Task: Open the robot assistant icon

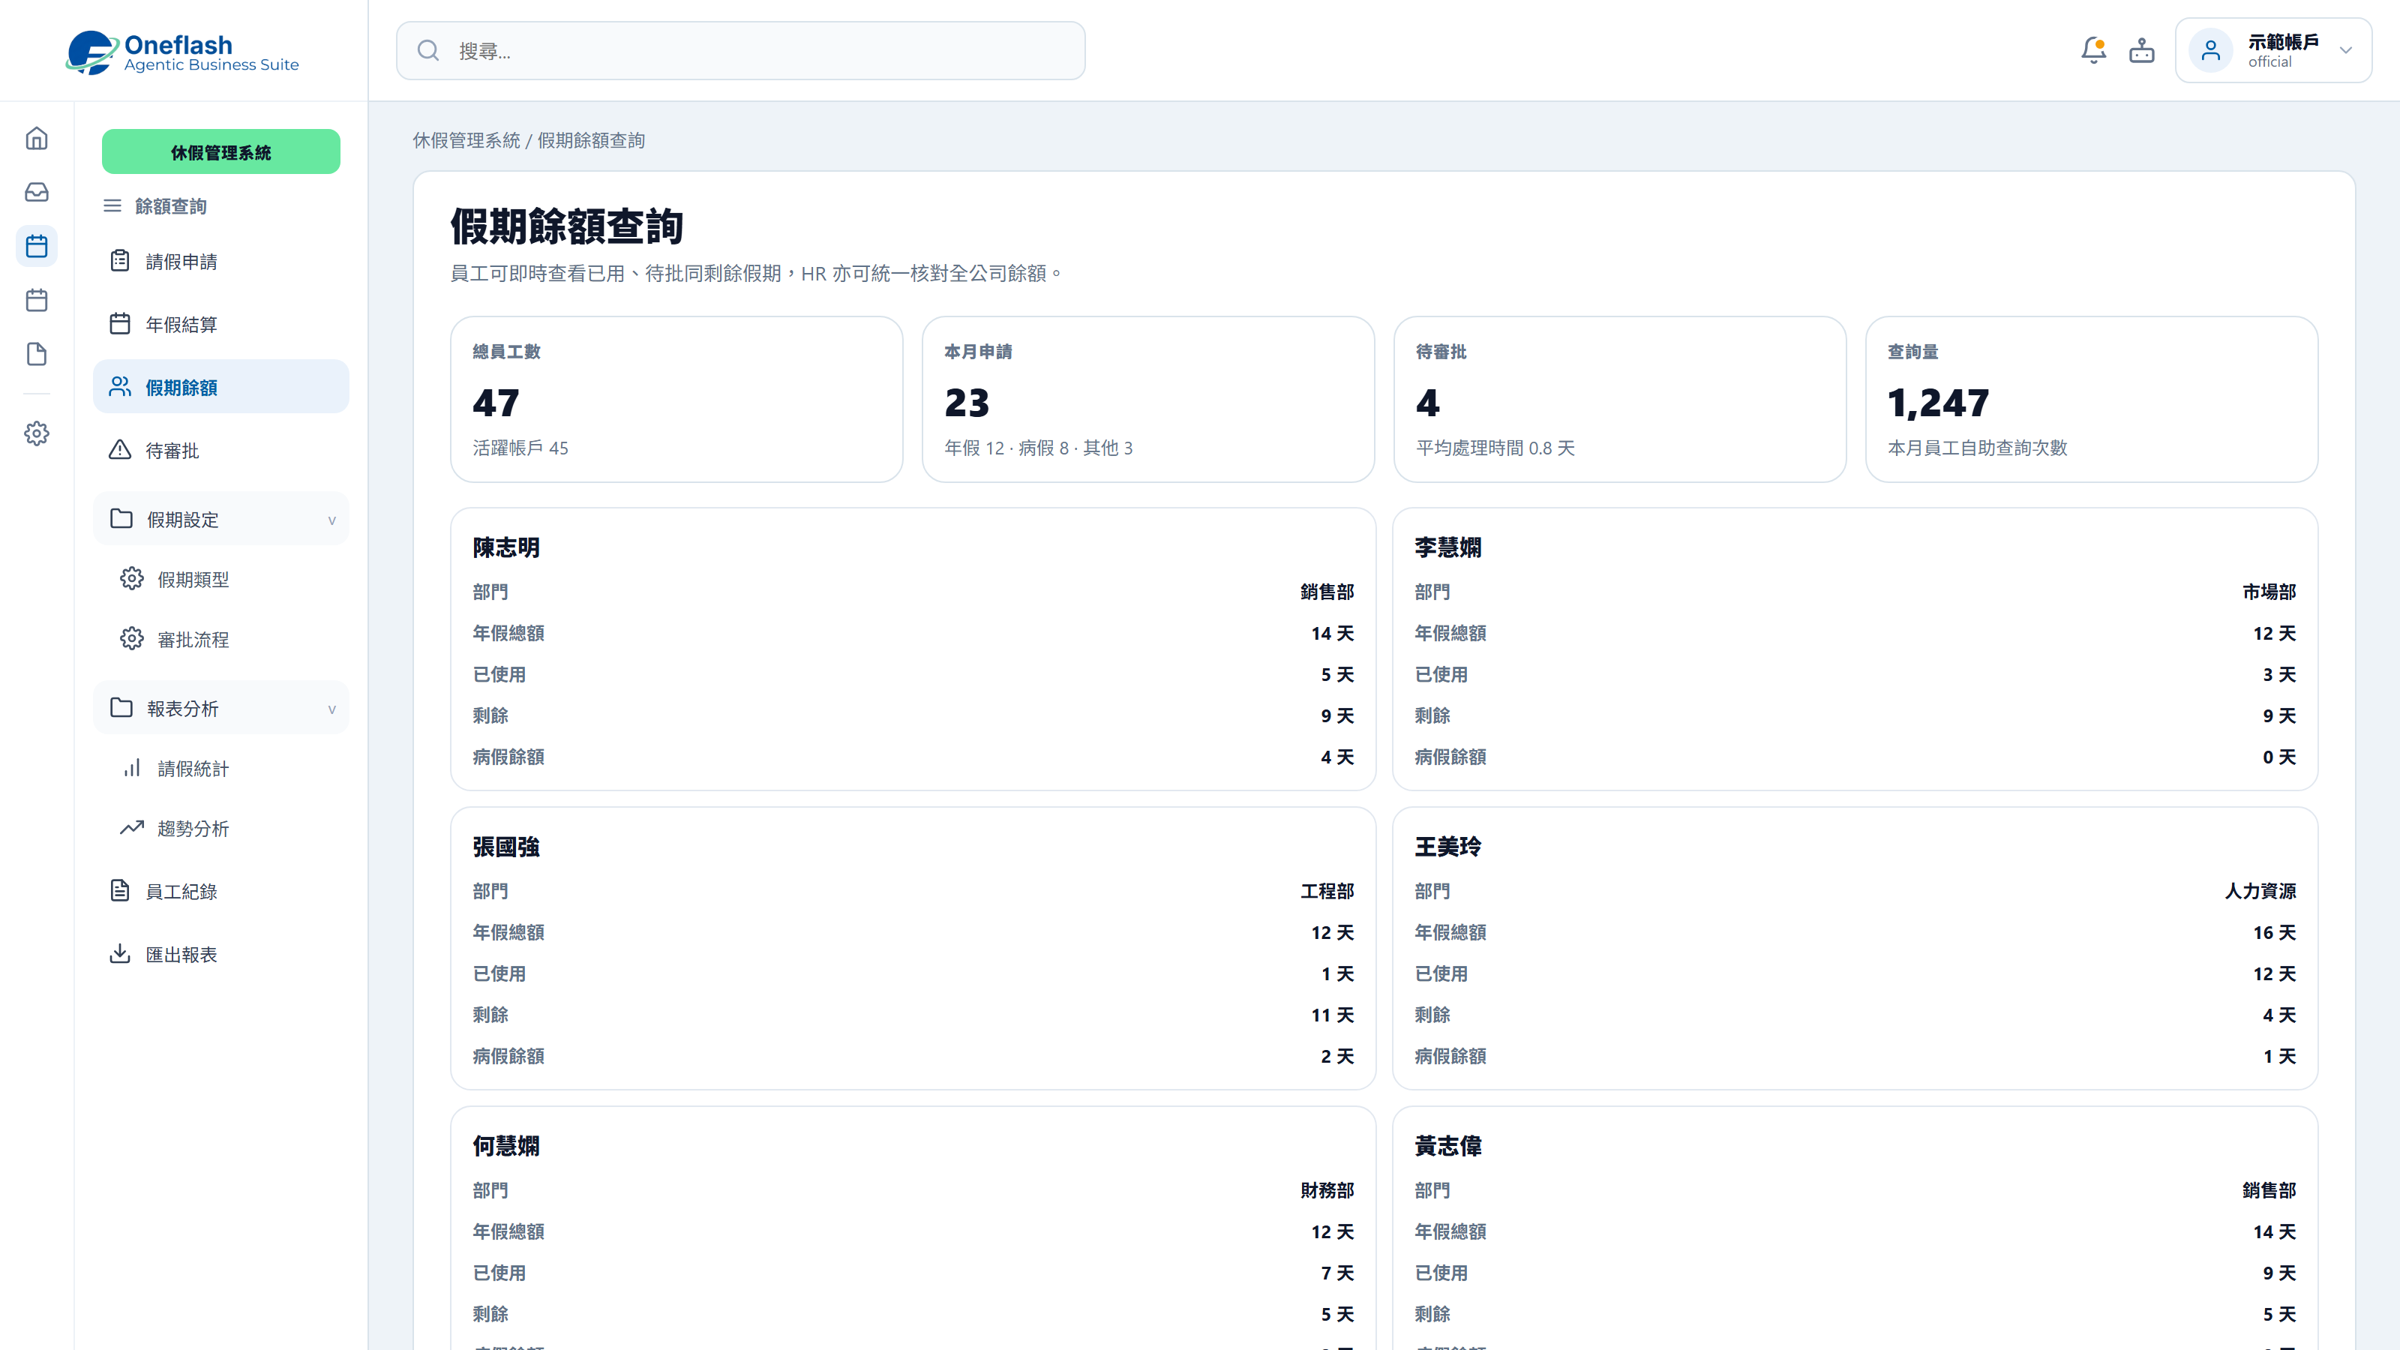Action: [x=2142, y=50]
